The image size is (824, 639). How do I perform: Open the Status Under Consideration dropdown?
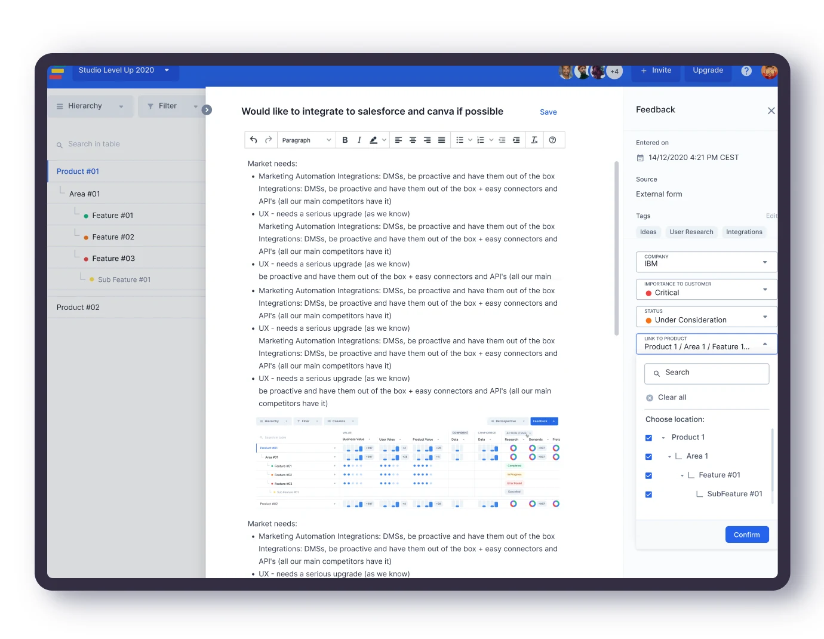coord(706,317)
